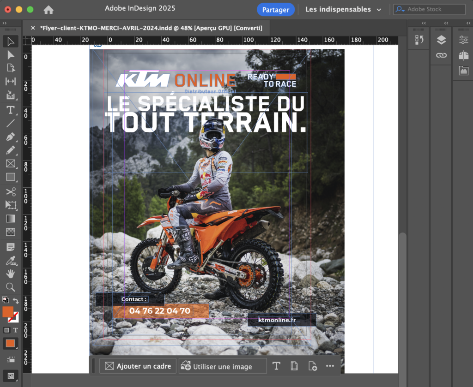Click the ruler origin corner box

pyautogui.click(x=27, y=40)
